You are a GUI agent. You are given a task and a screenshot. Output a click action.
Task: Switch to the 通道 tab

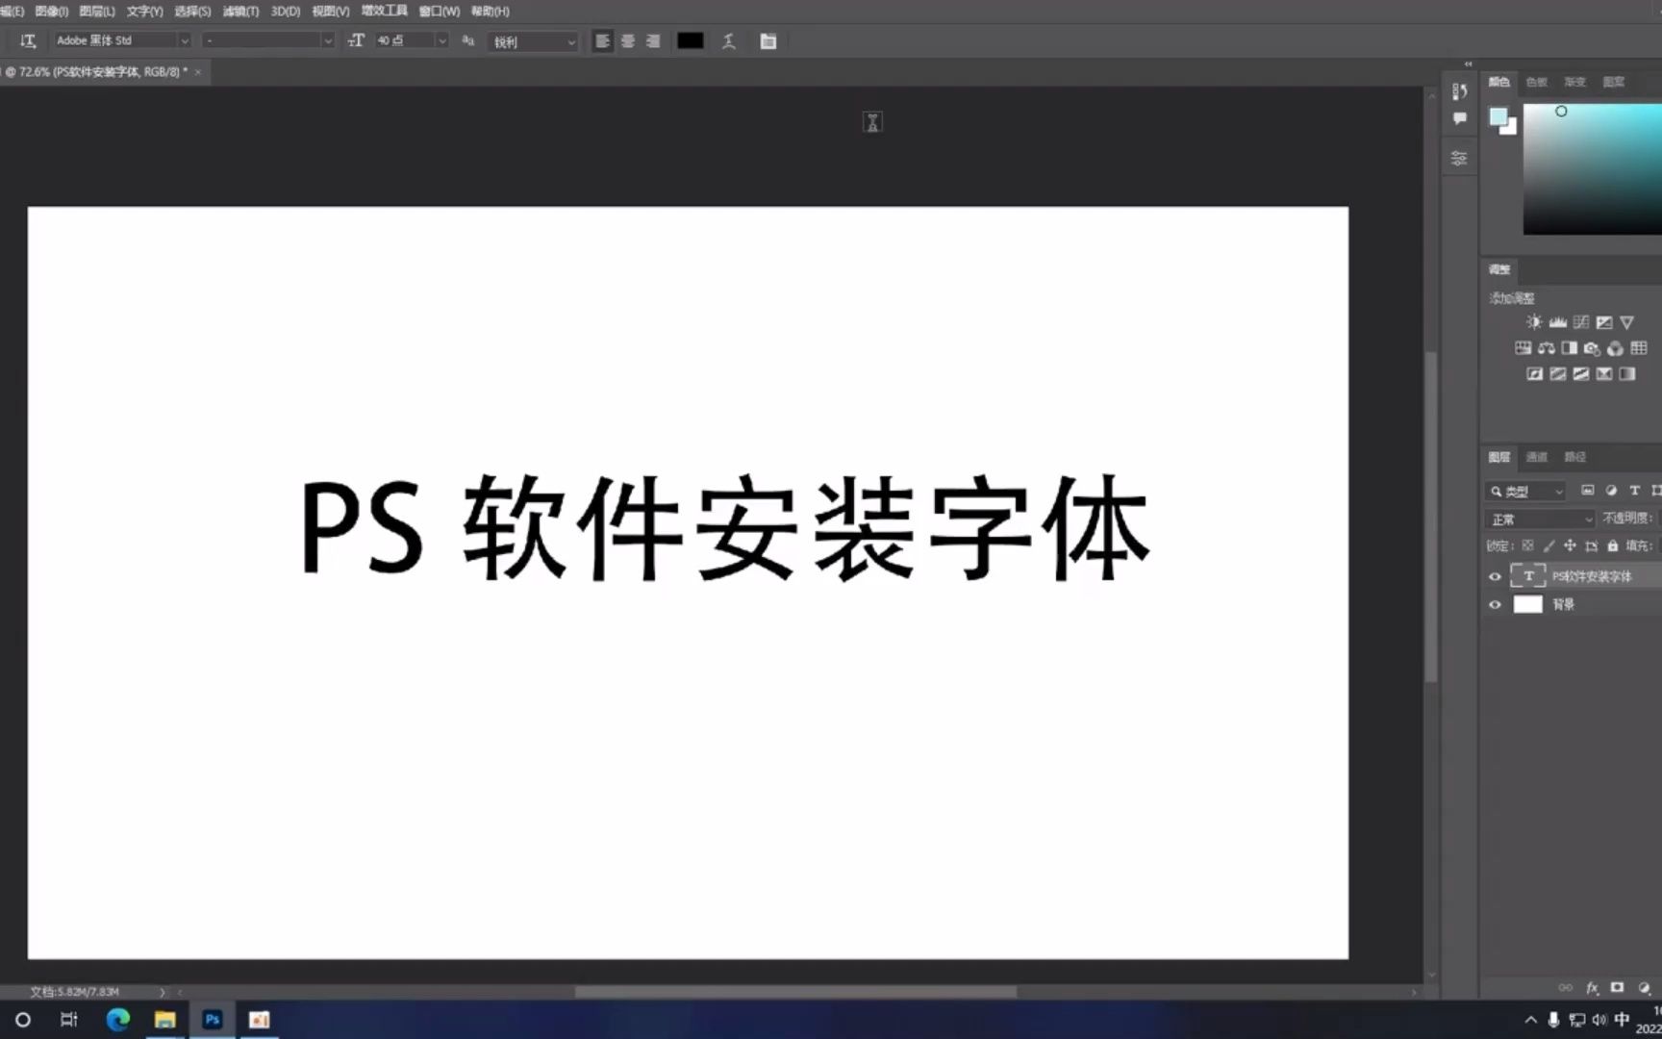(1537, 457)
